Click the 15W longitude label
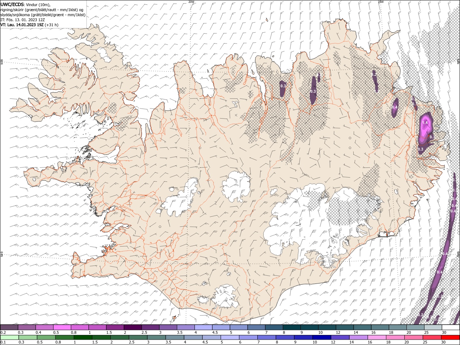 click(381, 2)
